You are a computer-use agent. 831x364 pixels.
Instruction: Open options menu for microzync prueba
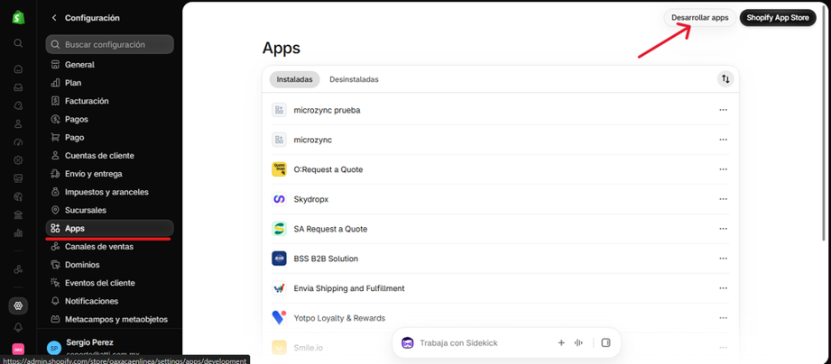point(723,110)
